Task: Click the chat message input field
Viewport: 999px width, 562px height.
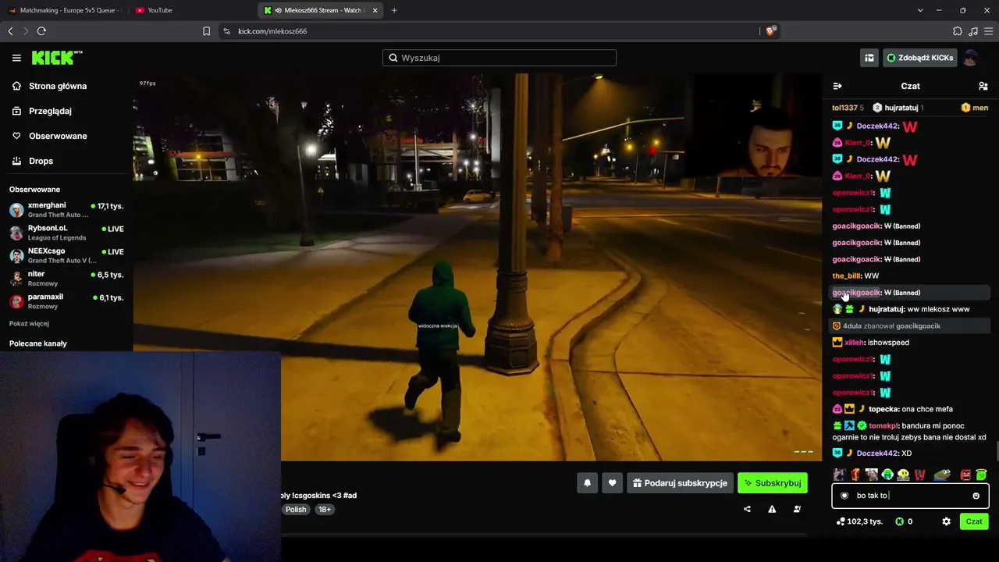Action: pos(910,496)
